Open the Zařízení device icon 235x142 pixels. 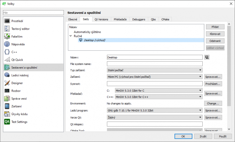[x=7, y=106]
